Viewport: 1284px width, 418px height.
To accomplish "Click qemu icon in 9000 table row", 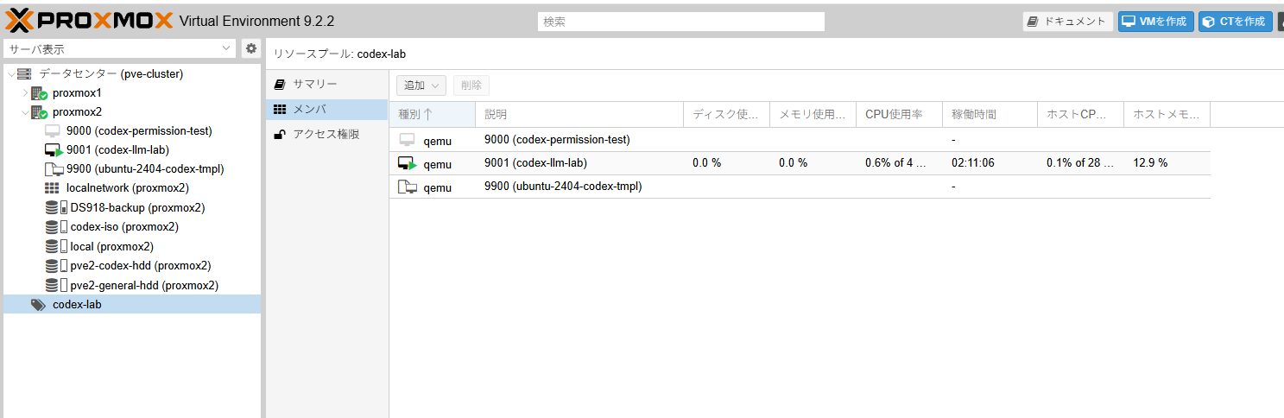I will [x=407, y=140].
